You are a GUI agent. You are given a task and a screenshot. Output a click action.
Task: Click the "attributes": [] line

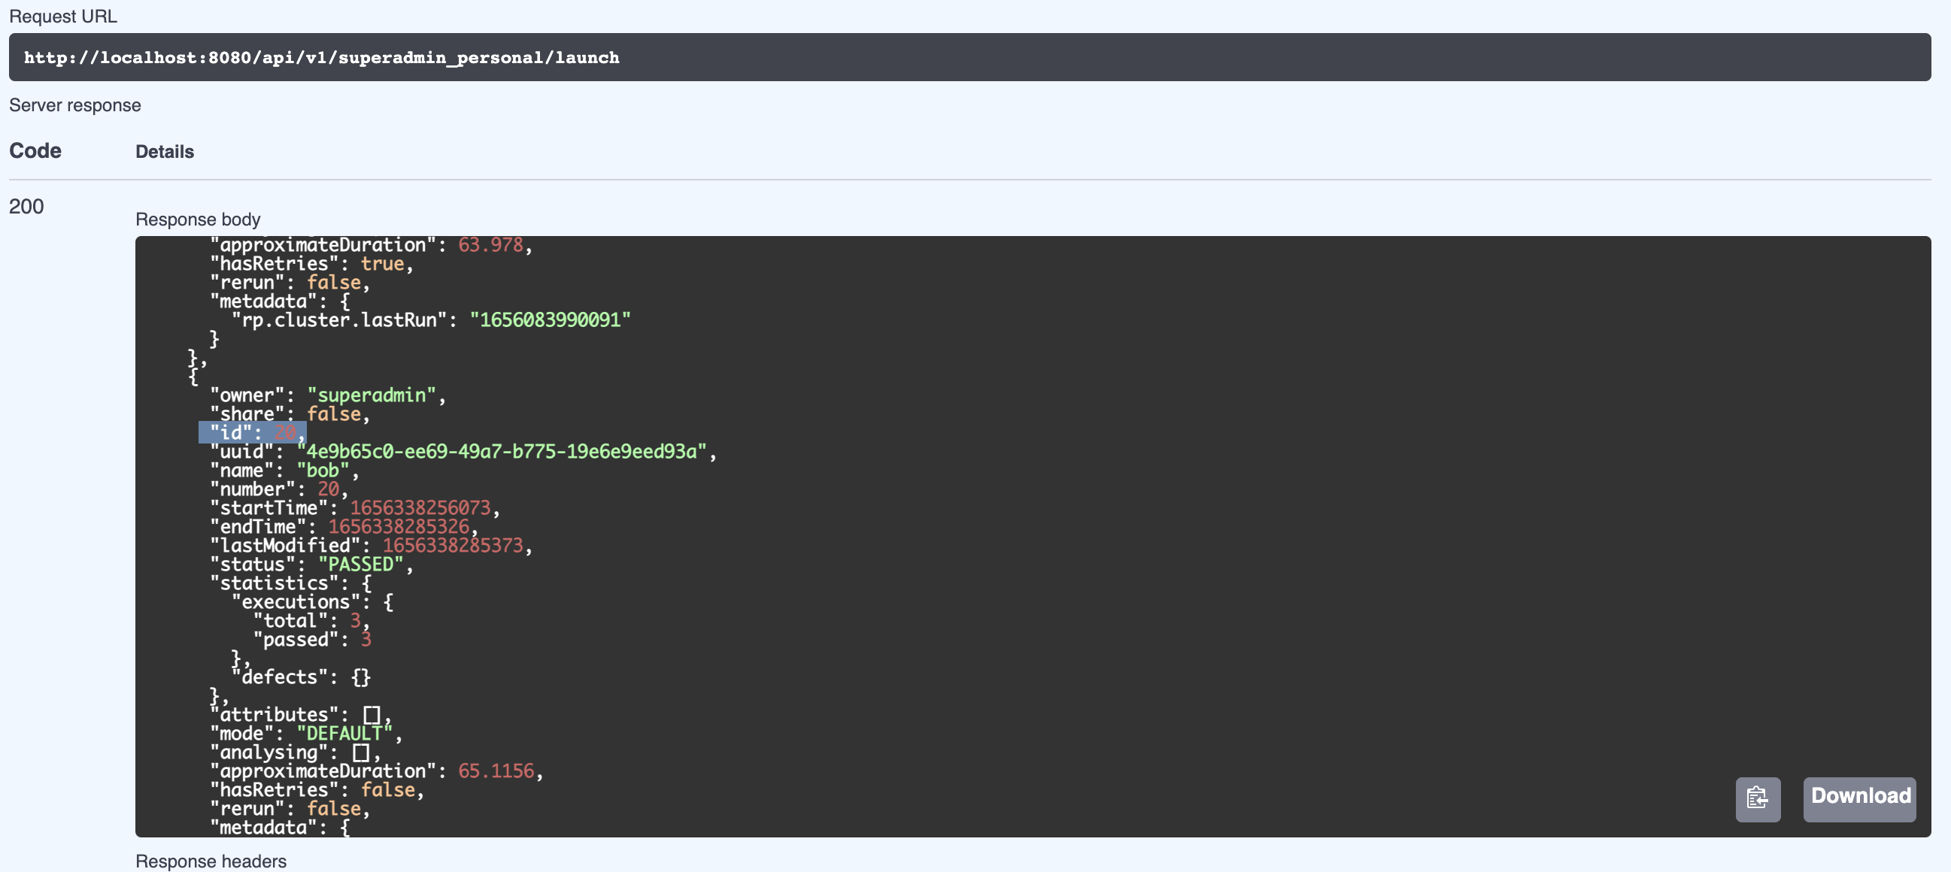coord(301,715)
